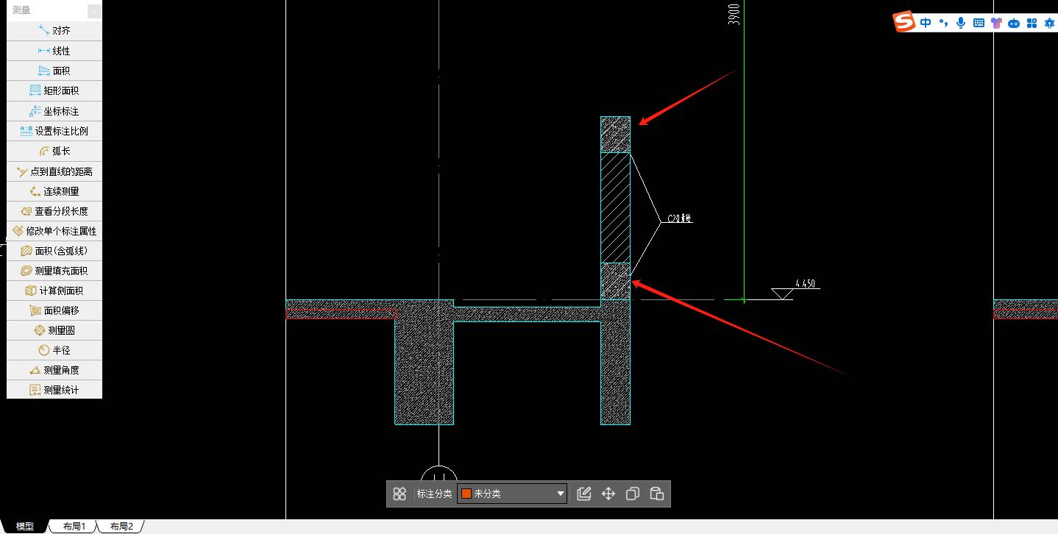Screen dimensions: 1058x534
Task: Click the paste clipboard icon in bottom toolbar
Action: coord(657,494)
